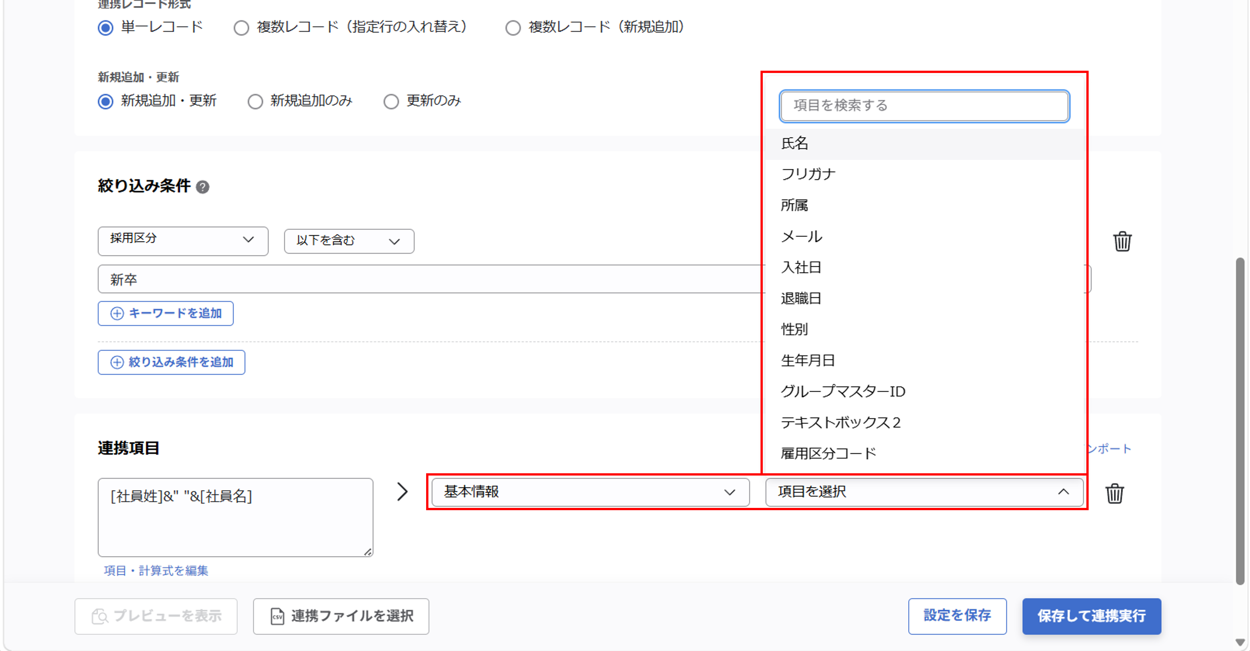Select 複数レコード（新規追加） option
The image size is (1250, 651).
[x=513, y=28]
